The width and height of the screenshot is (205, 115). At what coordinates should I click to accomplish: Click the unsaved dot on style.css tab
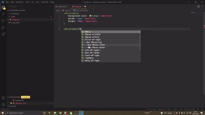click(85, 6)
